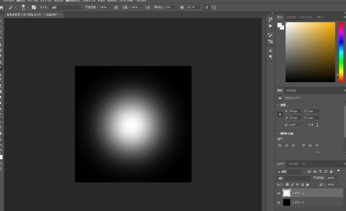Filter for type layers T icon
The height and width of the screenshot is (211, 346).
(320, 171)
